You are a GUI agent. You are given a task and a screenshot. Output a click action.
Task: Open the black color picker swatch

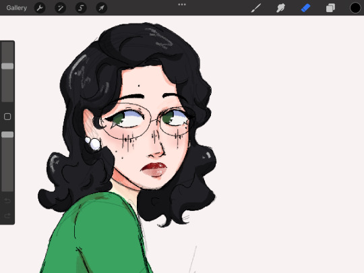pyautogui.click(x=355, y=8)
